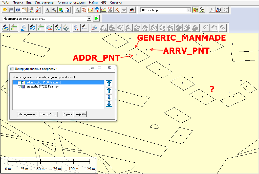Run favorite with green play button

[96, 18]
